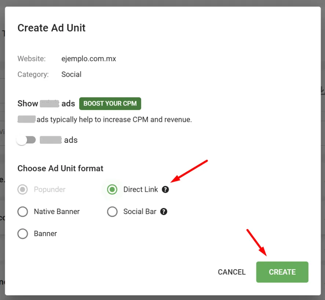Select the Direct Link radio button
This screenshot has height=300, width=325.
click(x=112, y=189)
